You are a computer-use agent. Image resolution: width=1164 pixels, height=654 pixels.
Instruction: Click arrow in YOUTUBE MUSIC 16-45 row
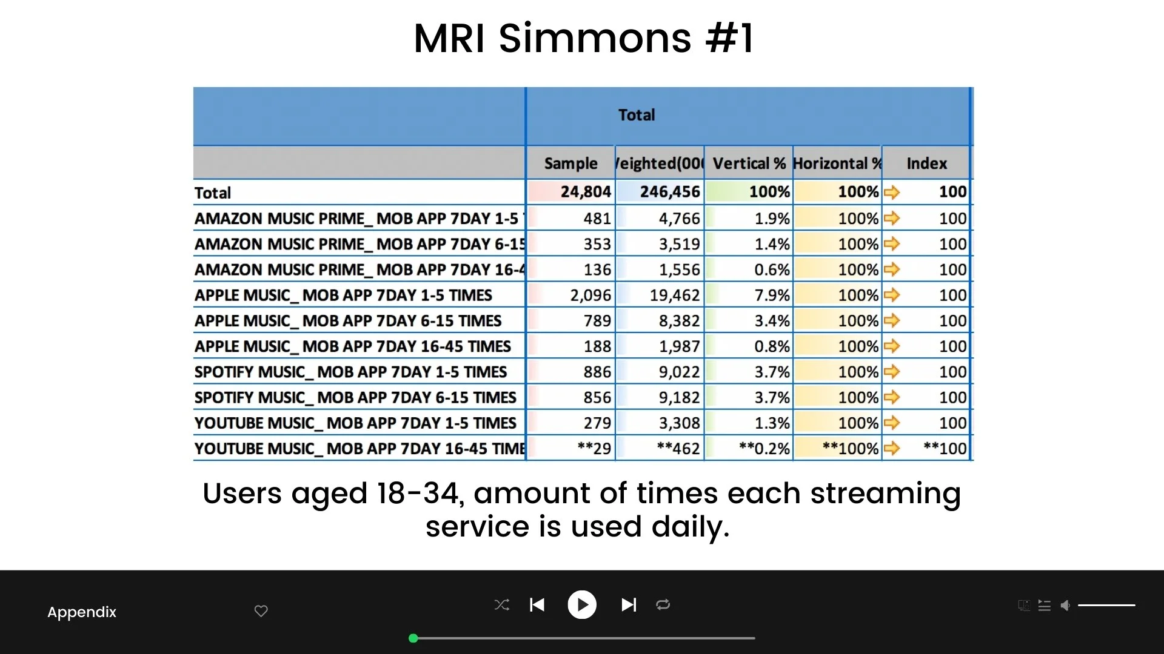(892, 449)
